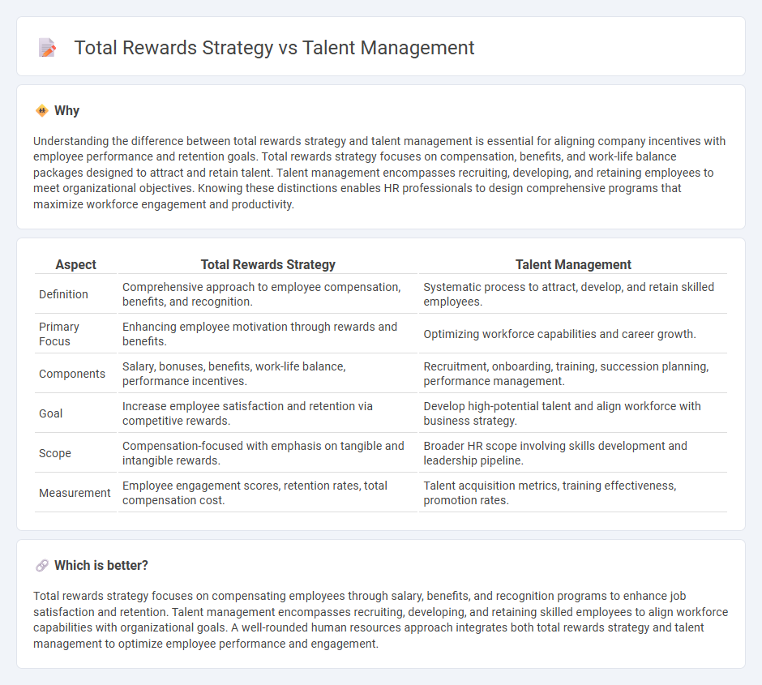Click cell 'Increase employee satisfaction and retention'
The image size is (762, 685).
pyautogui.click(x=268, y=413)
